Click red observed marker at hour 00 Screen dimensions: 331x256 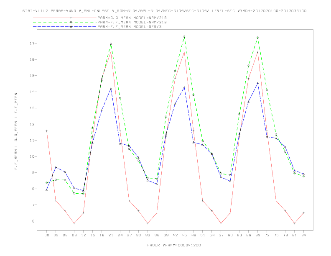pyautogui.click(x=47, y=131)
